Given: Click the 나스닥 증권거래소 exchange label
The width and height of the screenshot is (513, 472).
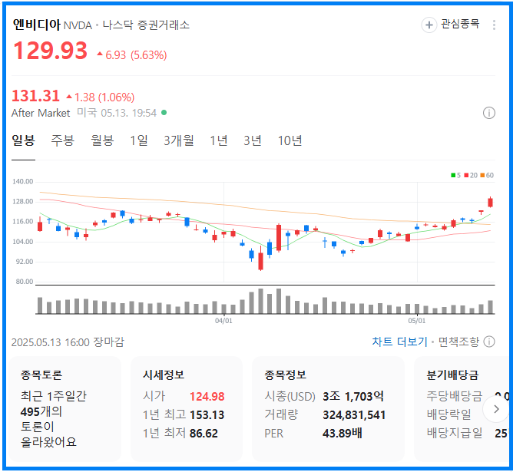Looking at the screenshot, I should pyautogui.click(x=146, y=25).
